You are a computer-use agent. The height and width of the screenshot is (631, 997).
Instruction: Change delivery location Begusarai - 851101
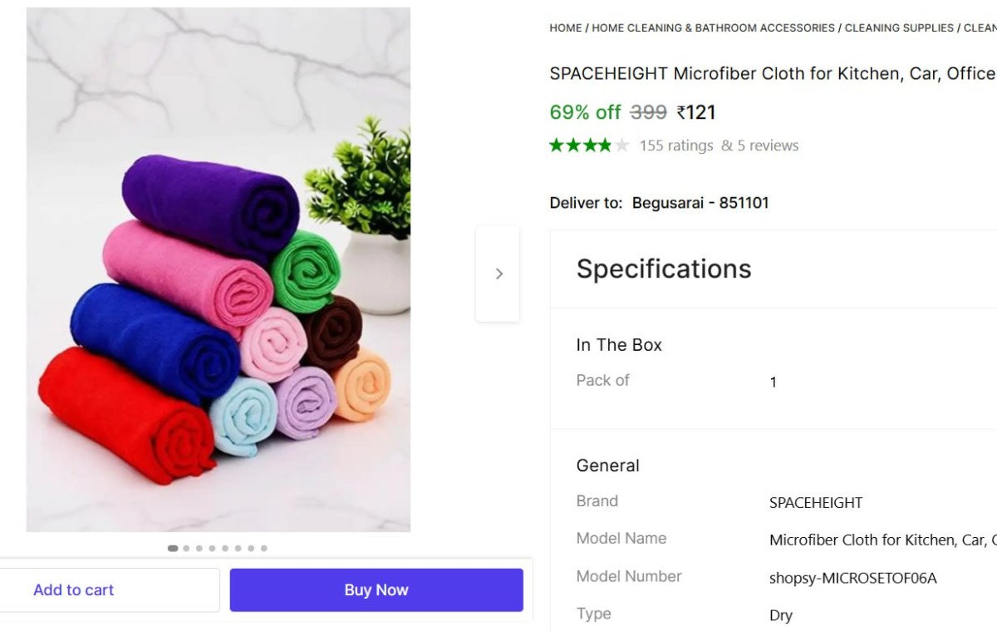pyautogui.click(x=700, y=203)
